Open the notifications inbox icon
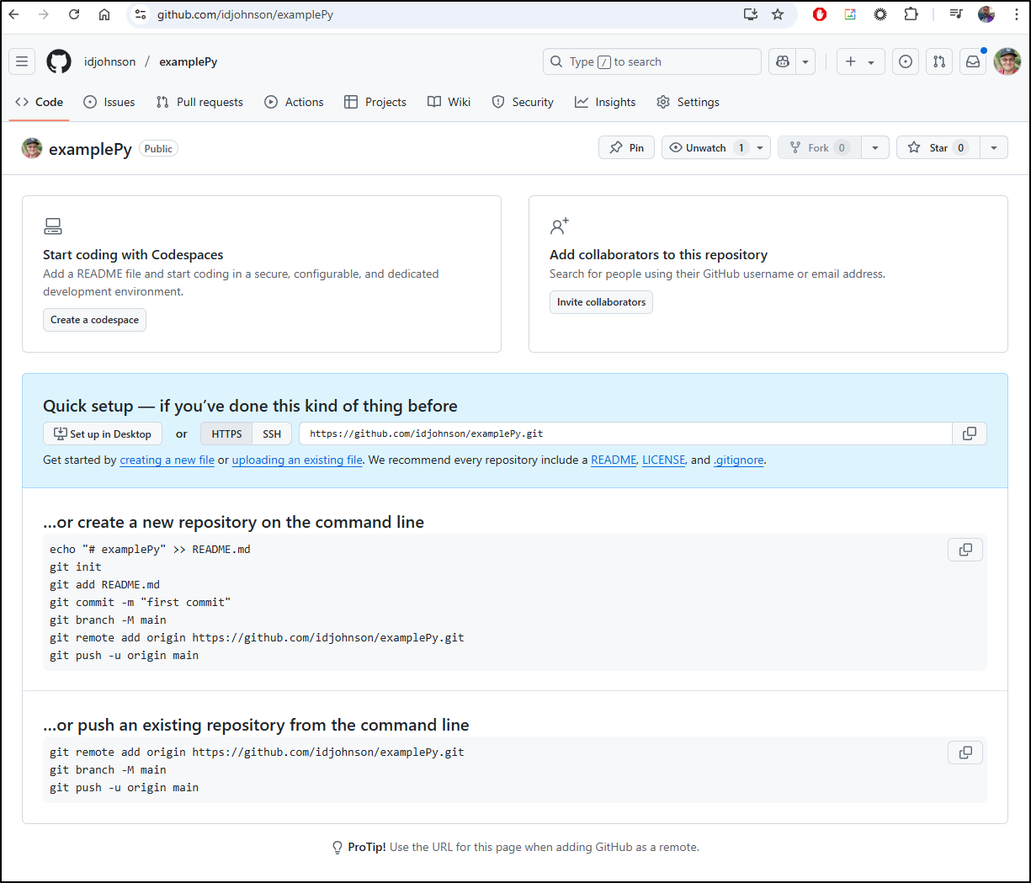Screen dimensions: 1031x883 (x=973, y=61)
